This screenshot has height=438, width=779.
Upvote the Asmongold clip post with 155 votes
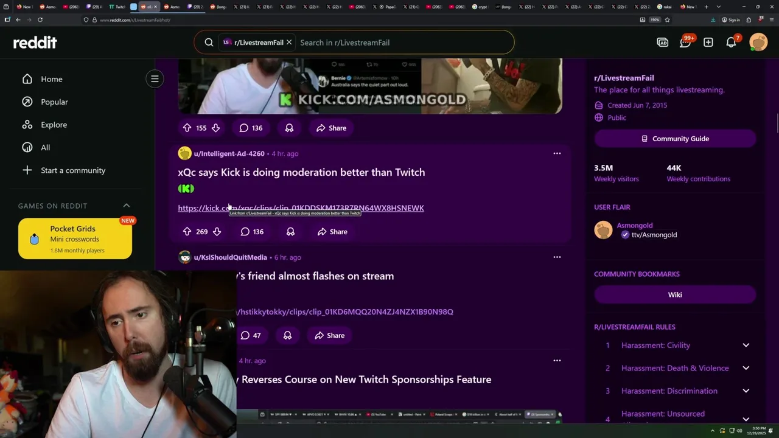187,128
